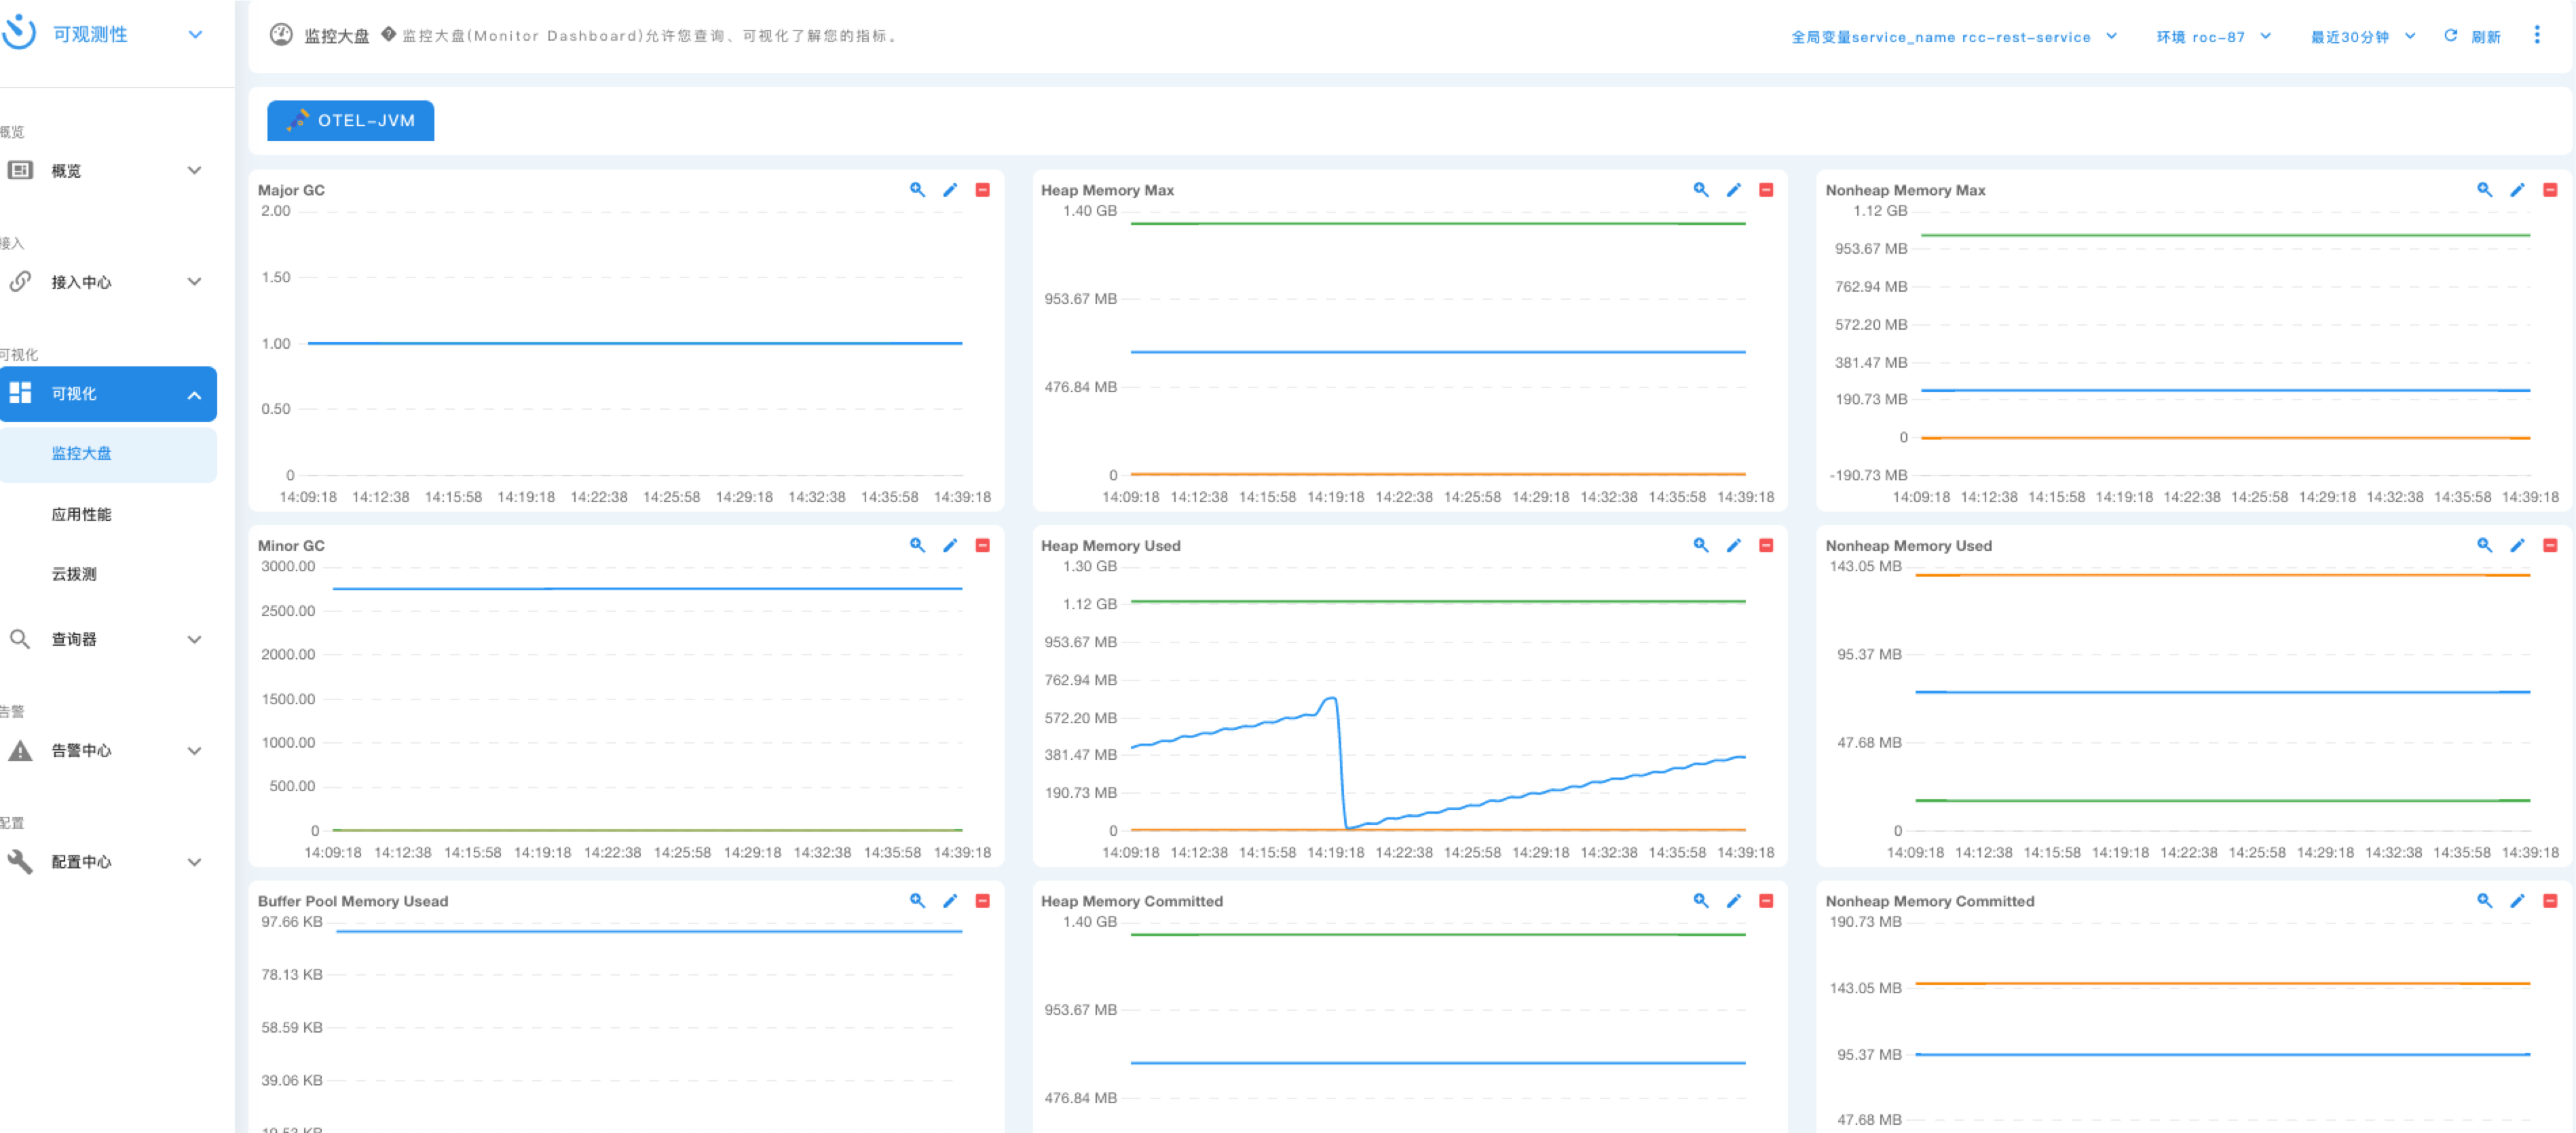
Task: Remove the Minor GC panel
Action: 983,545
